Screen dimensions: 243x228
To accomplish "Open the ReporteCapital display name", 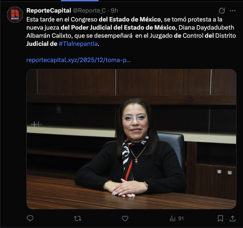I will click(49, 11).
